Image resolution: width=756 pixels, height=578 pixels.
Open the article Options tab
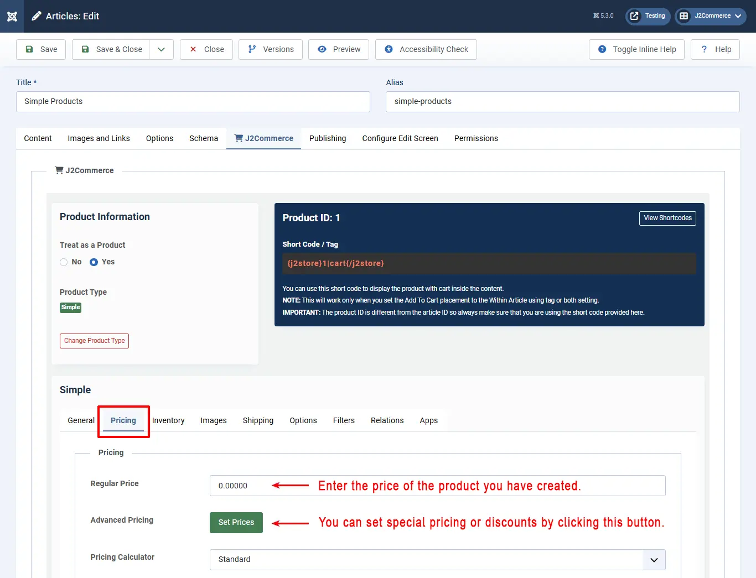(159, 138)
